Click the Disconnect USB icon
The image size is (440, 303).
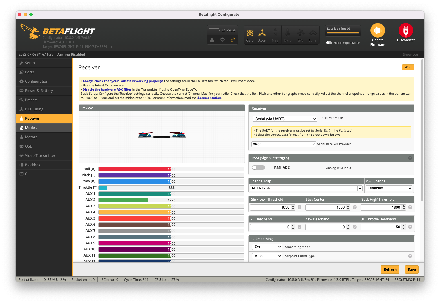click(x=406, y=30)
